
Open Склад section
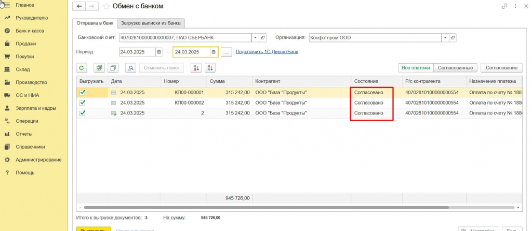point(23,69)
